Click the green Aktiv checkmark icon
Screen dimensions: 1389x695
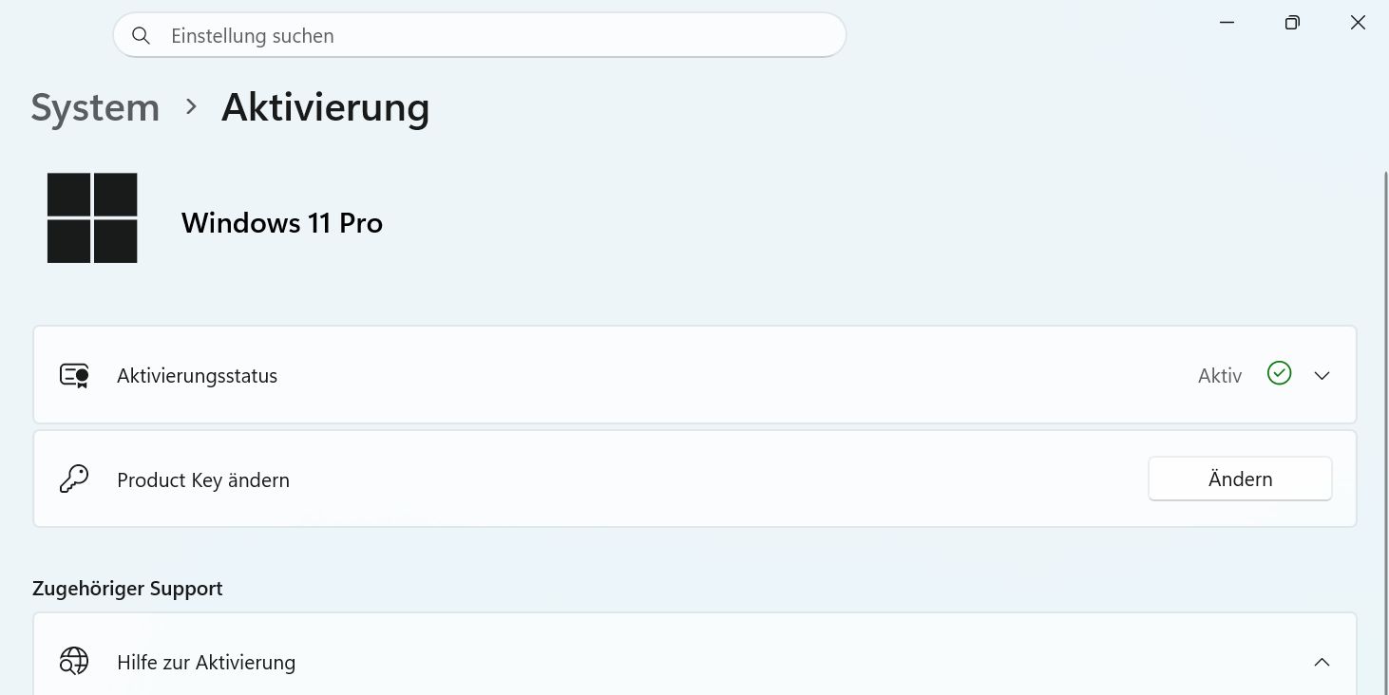[x=1280, y=373]
